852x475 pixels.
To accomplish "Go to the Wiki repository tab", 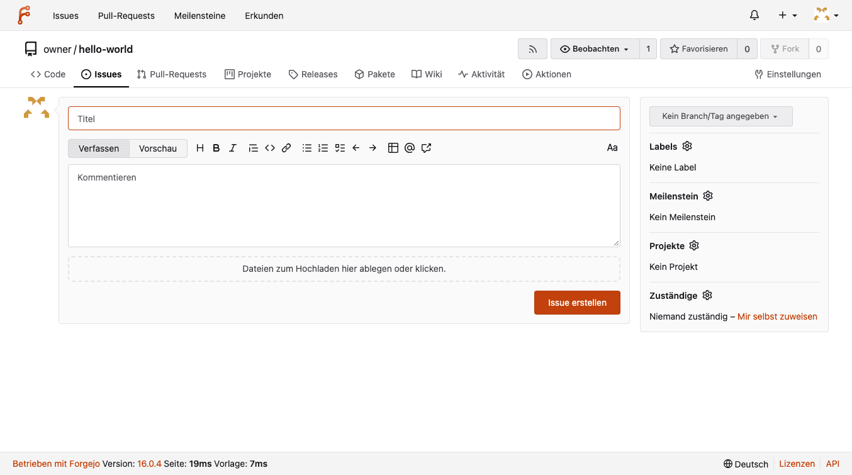I will click(427, 74).
